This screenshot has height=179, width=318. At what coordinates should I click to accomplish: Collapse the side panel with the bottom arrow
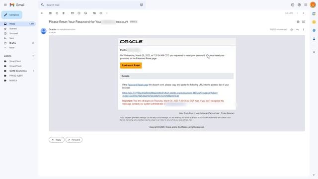[x=314, y=175]
